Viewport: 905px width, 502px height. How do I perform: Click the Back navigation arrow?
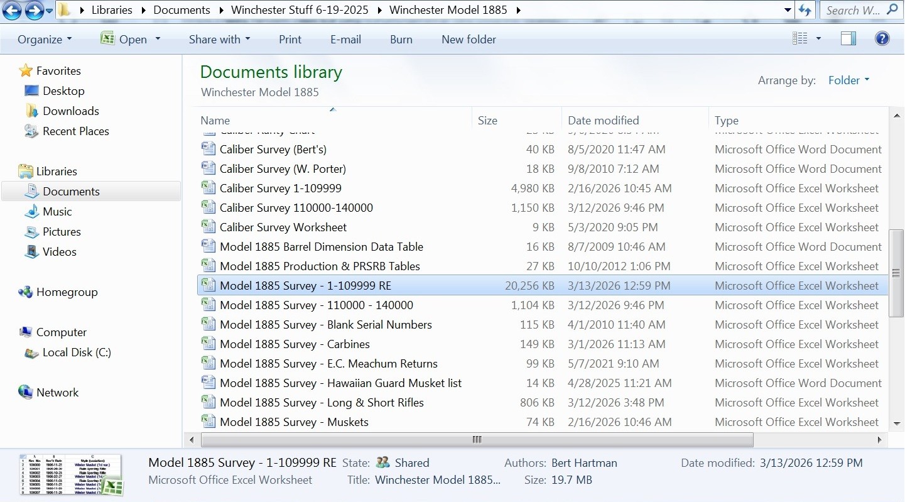(x=13, y=10)
